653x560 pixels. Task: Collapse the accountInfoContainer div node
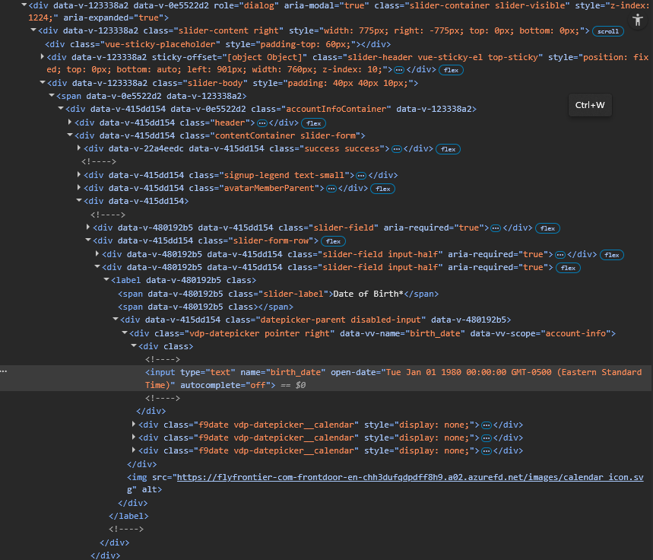(x=62, y=110)
